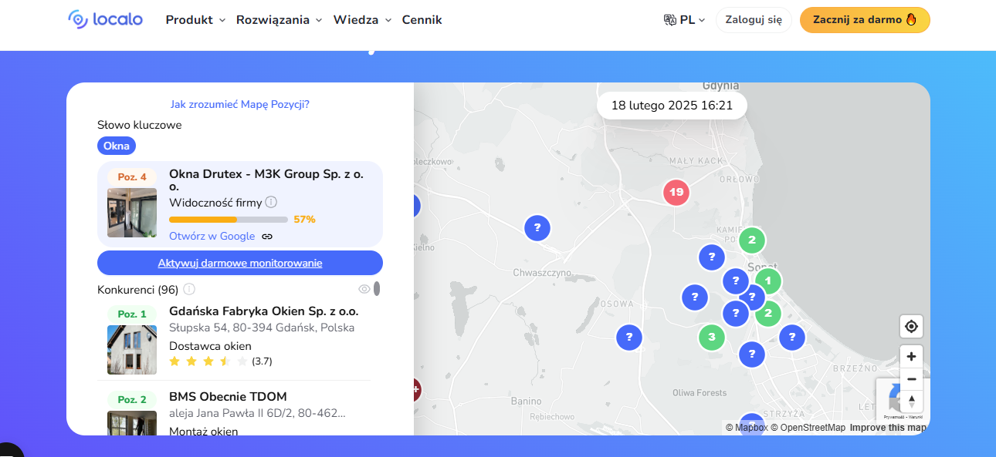Click address Słupska 54, 80-394 Gdańsk

[x=262, y=328]
